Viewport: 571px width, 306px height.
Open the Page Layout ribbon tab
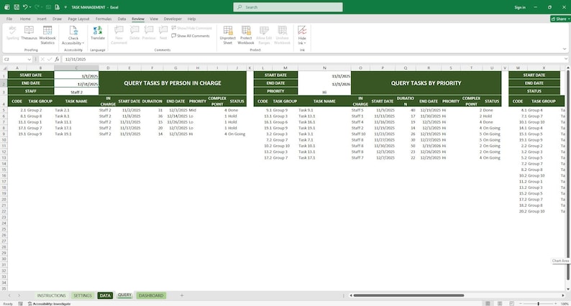78,19
